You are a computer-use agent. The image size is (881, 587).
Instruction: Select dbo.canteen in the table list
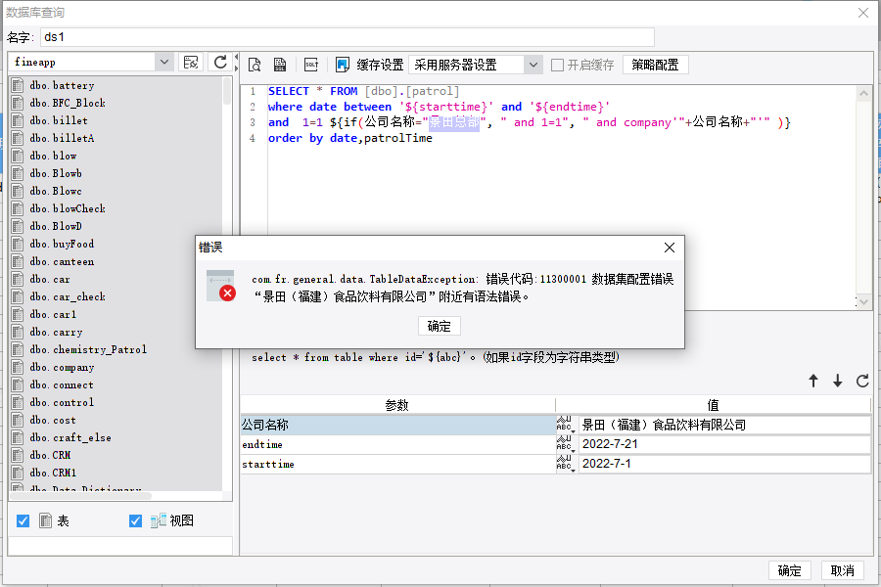point(62,262)
